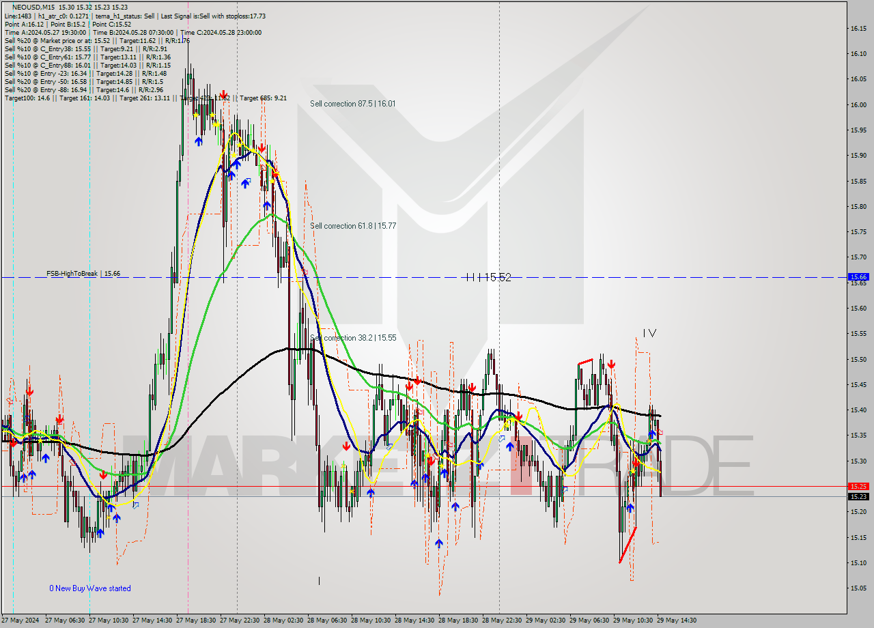874x628 pixels.
Task: Click the 15.80 price axis label
Action: click(x=858, y=206)
